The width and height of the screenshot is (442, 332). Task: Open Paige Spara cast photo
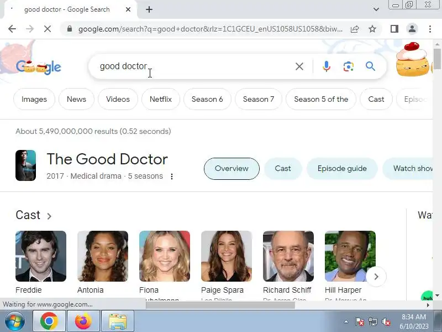click(227, 256)
